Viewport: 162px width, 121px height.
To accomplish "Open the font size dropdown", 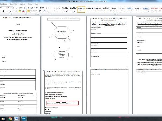I will pyautogui.click(x=12, y=8).
